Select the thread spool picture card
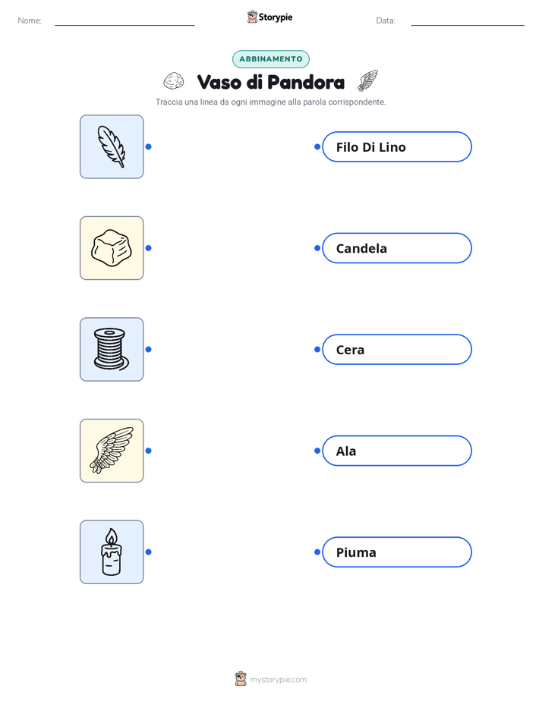 point(112,349)
